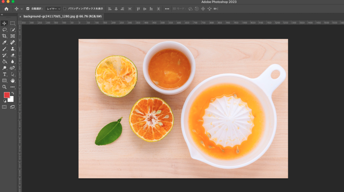Screen dimensions: 344x192
Task: Click the sliced orange half in the photo
Action: pyautogui.click(x=152, y=120)
